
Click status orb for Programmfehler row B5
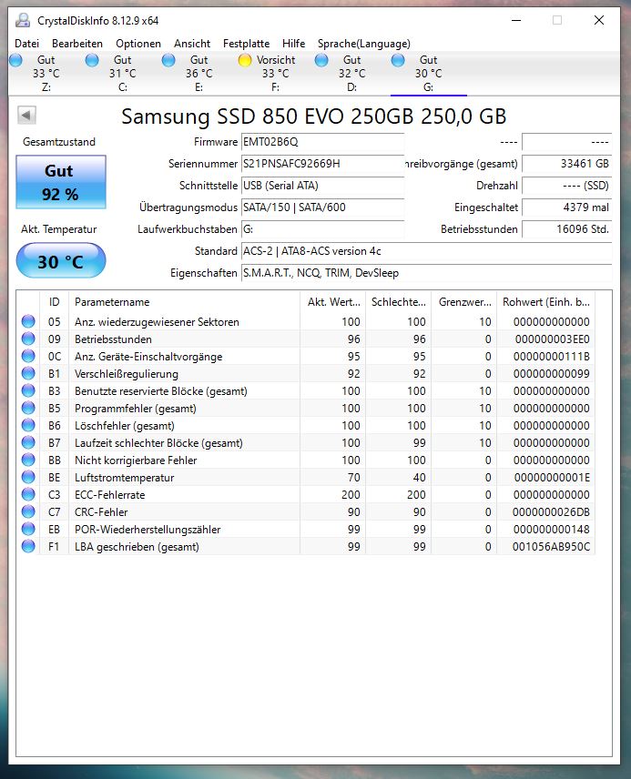pos(28,408)
